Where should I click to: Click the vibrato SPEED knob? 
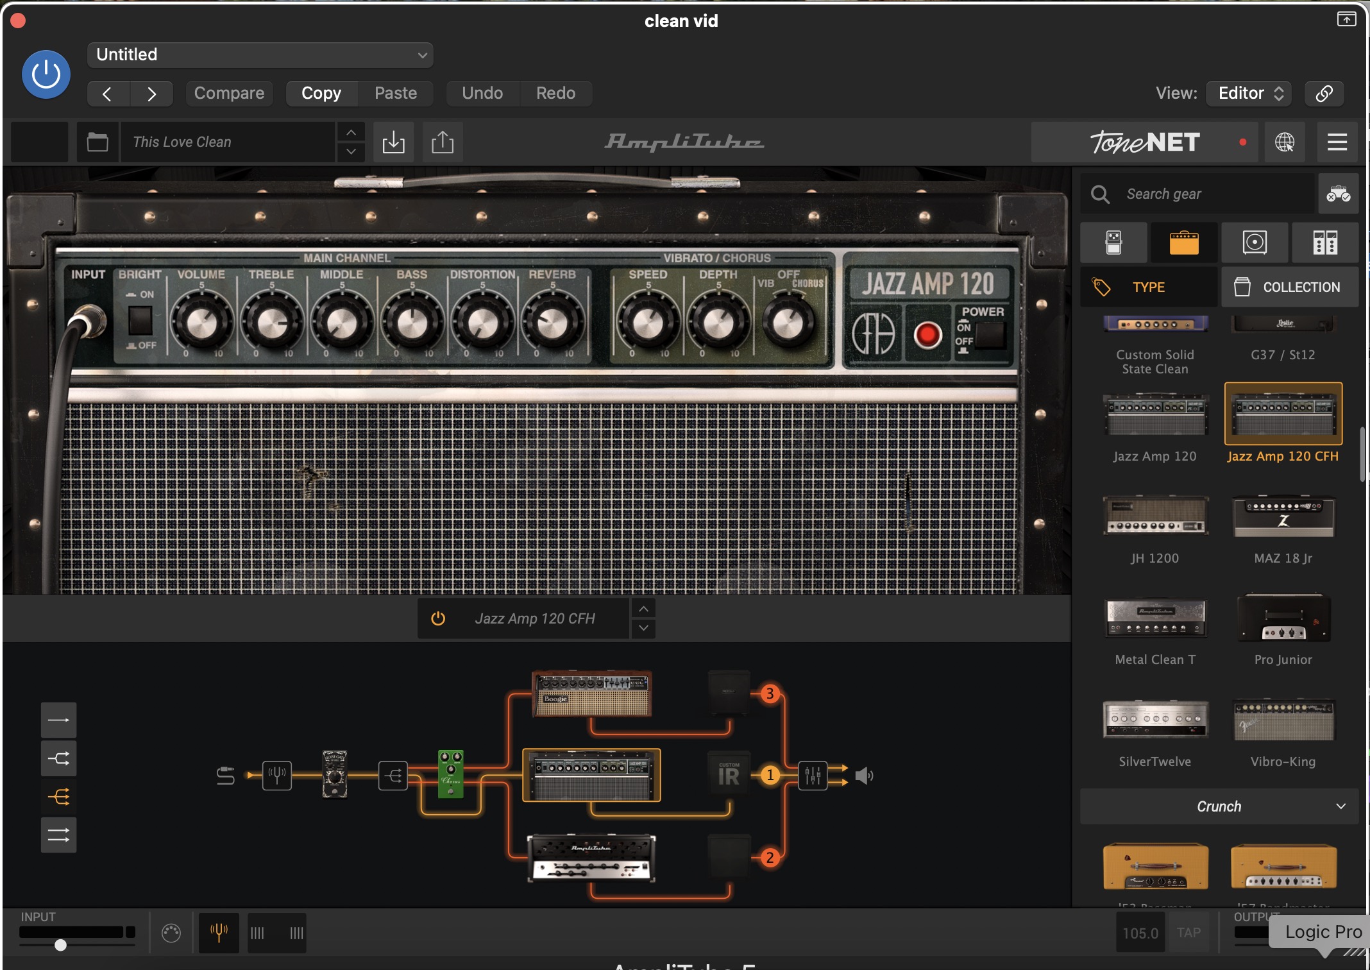coord(648,323)
